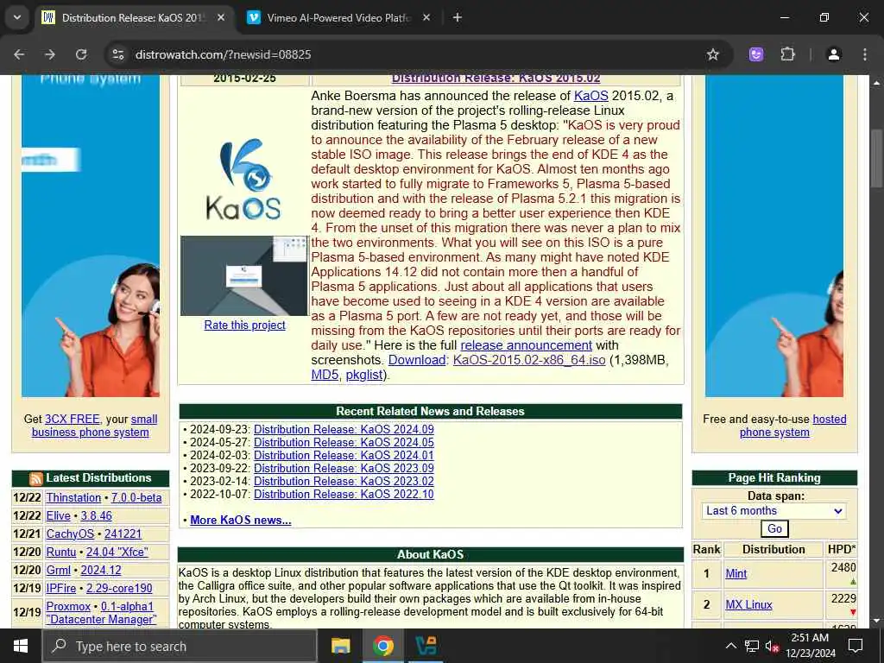The width and height of the screenshot is (884, 663).
Task: Open the Windows Start menu
Action: coord(21,646)
